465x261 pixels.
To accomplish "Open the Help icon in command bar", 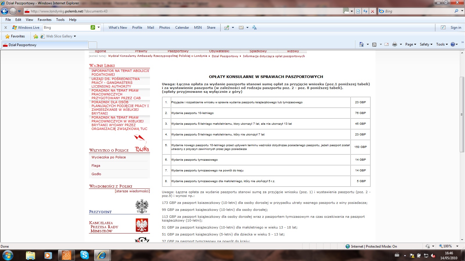I will pyautogui.click(x=453, y=44).
